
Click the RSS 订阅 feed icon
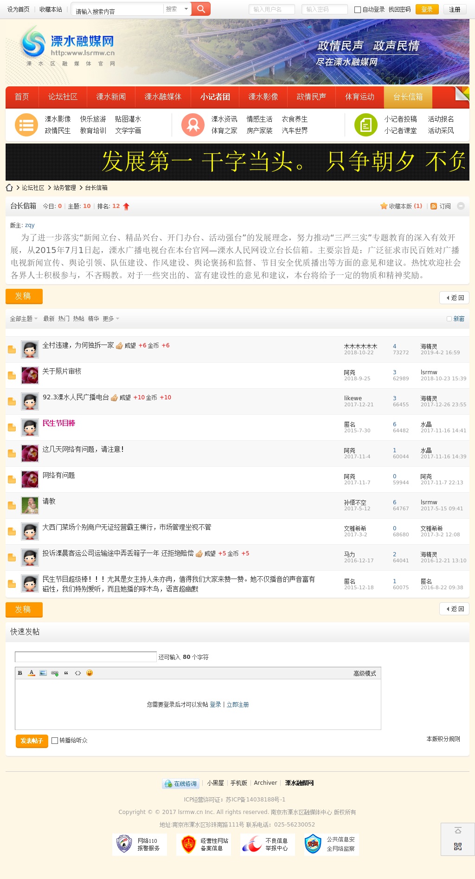(x=434, y=206)
